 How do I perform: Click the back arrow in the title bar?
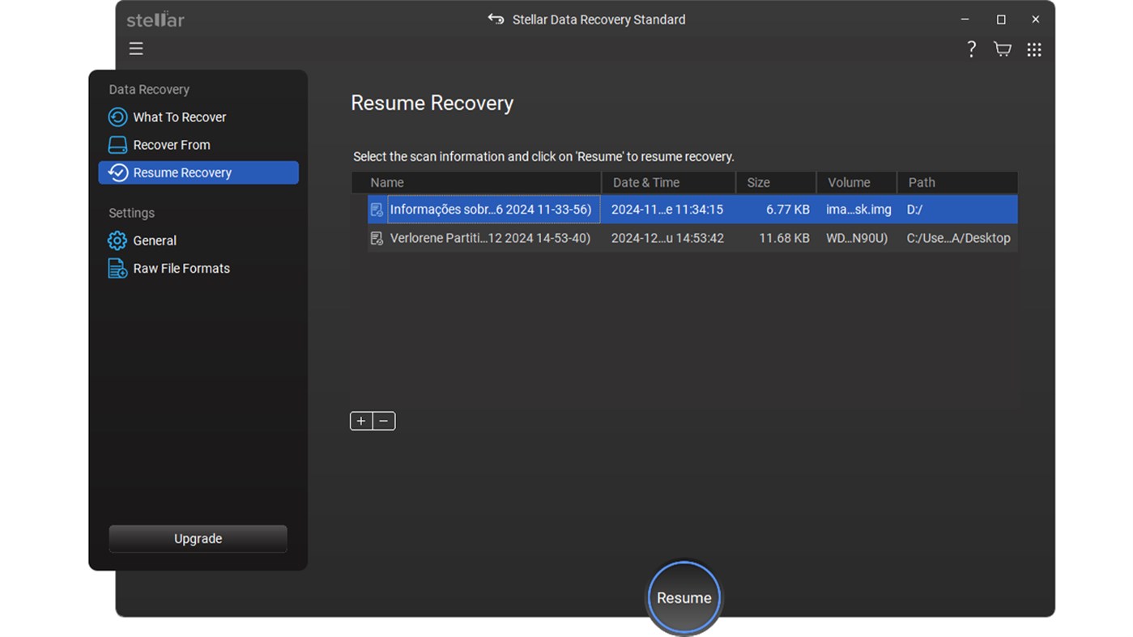[x=495, y=19]
